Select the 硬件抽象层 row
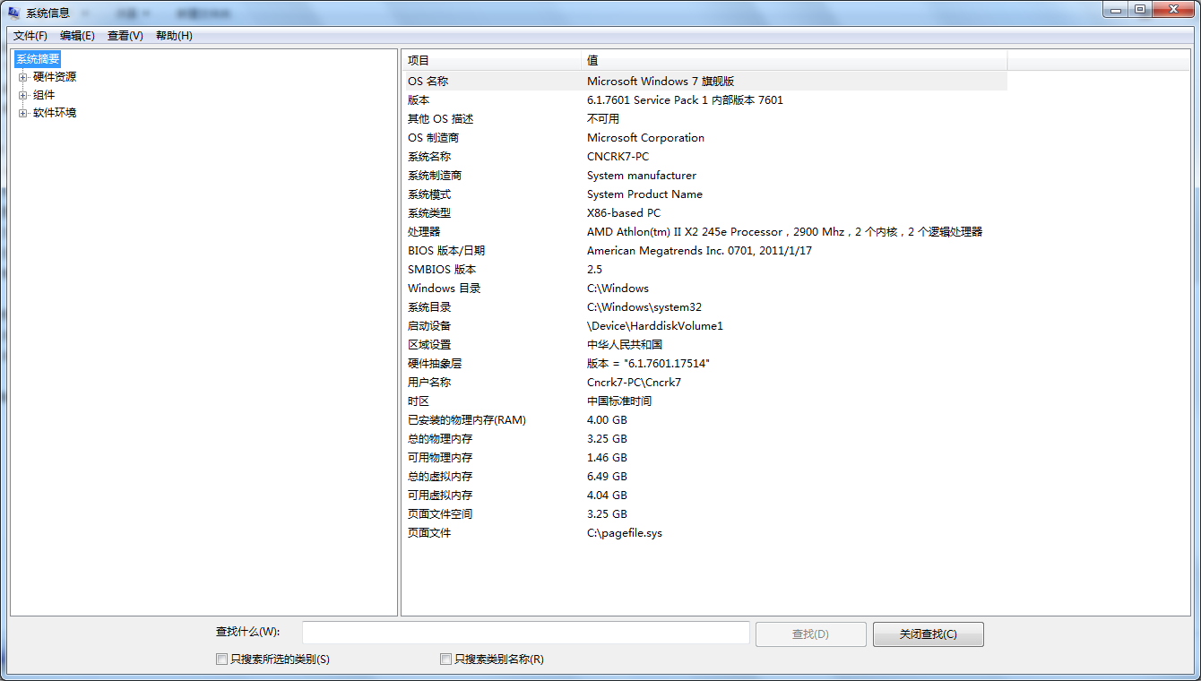 pos(704,364)
